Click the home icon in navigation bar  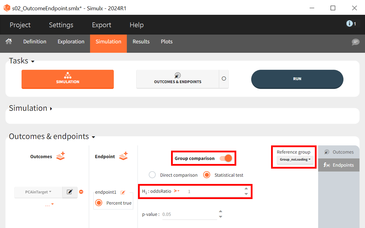[x=9, y=41]
